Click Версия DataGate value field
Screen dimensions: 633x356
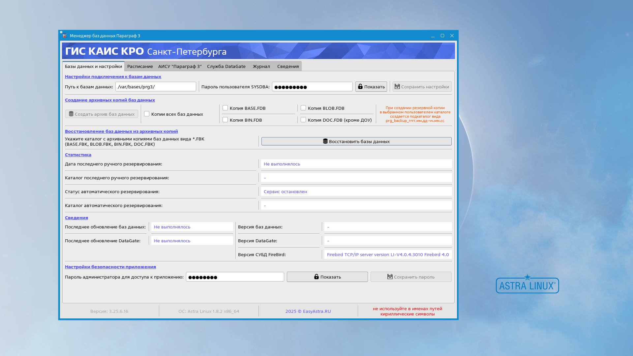[388, 241]
